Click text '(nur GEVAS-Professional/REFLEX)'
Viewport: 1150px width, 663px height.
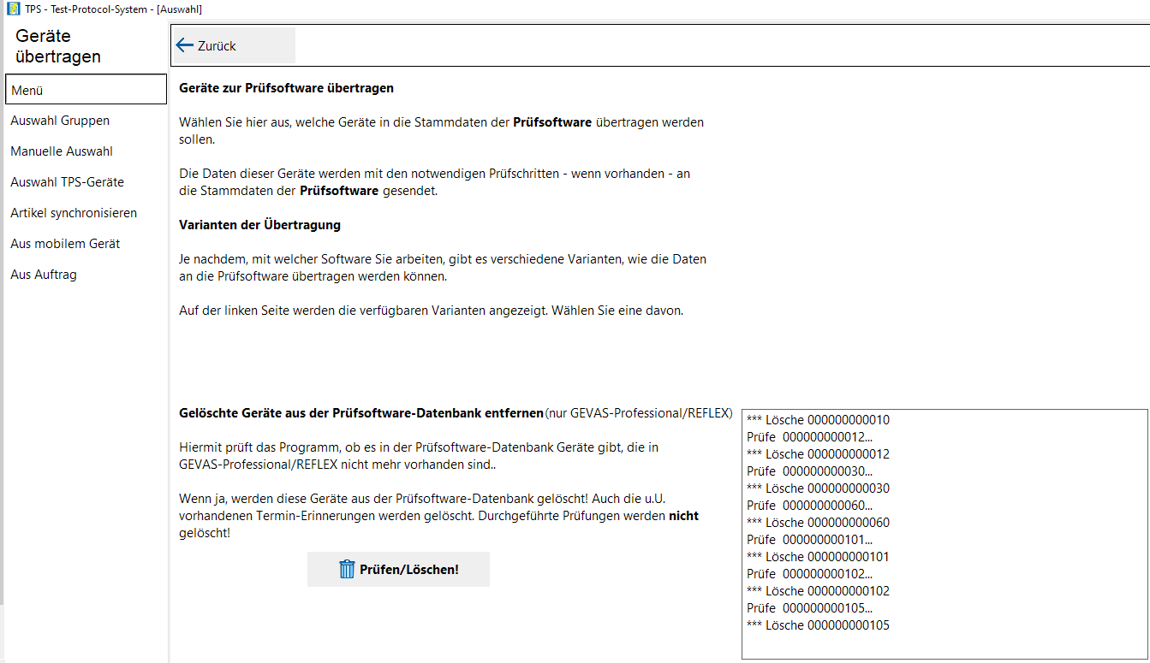(x=639, y=413)
